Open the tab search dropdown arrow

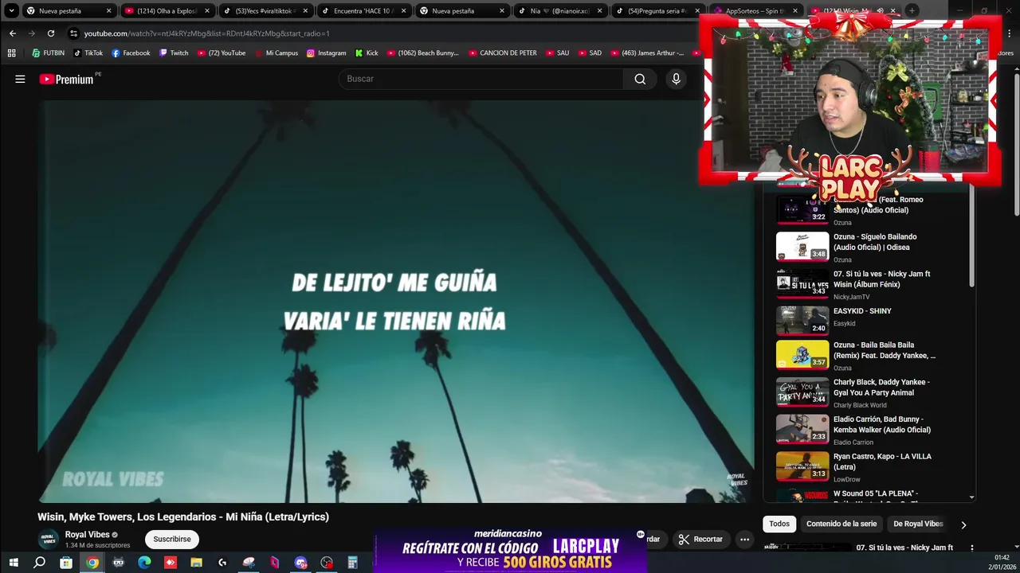pyautogui.click(x=11, y=11)
